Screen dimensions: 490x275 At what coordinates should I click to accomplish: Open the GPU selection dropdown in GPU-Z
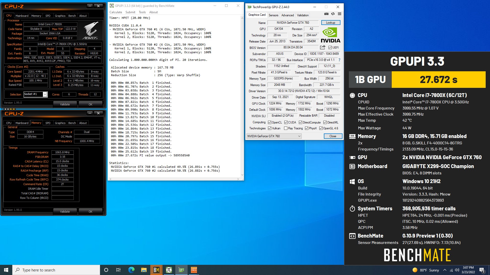[274, 136]
